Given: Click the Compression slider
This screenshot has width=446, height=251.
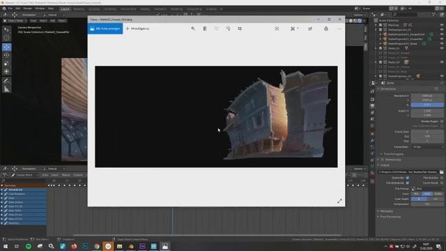Looking at the screenshot, I should [x=427, y=204].
